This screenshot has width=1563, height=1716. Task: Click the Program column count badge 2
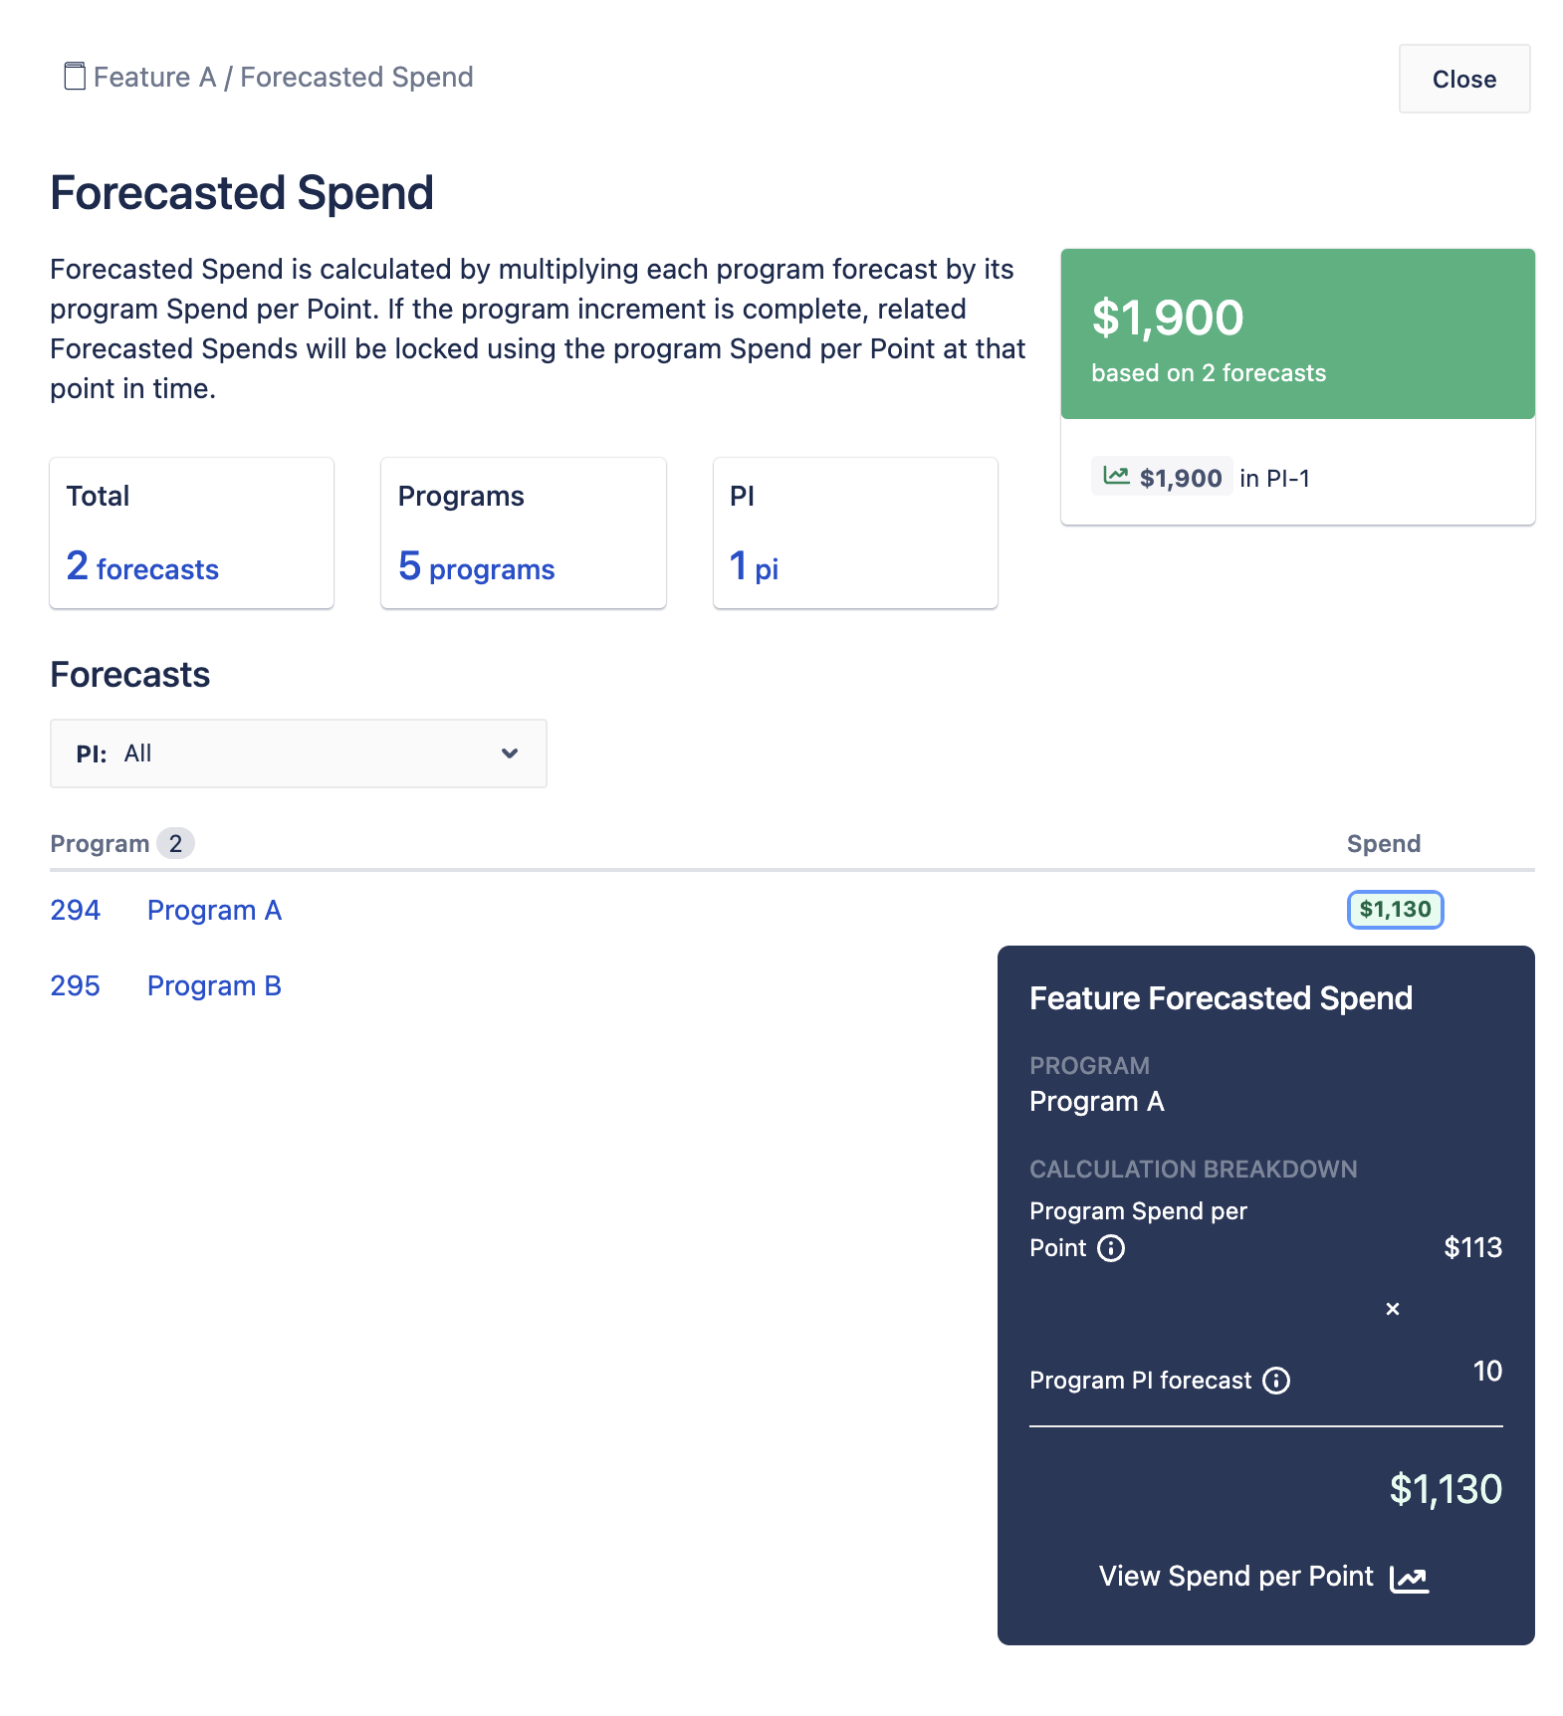click(175, 843)
